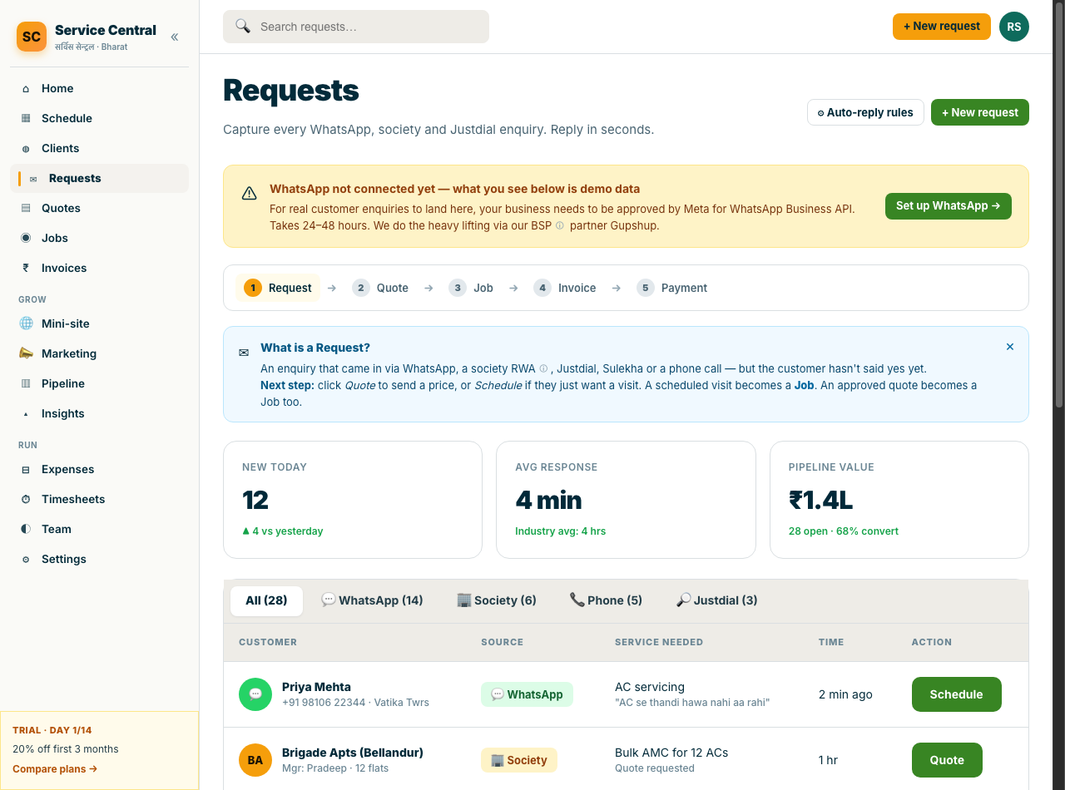
Task: Click the Pipeline Value stat card
Action: 899,500
